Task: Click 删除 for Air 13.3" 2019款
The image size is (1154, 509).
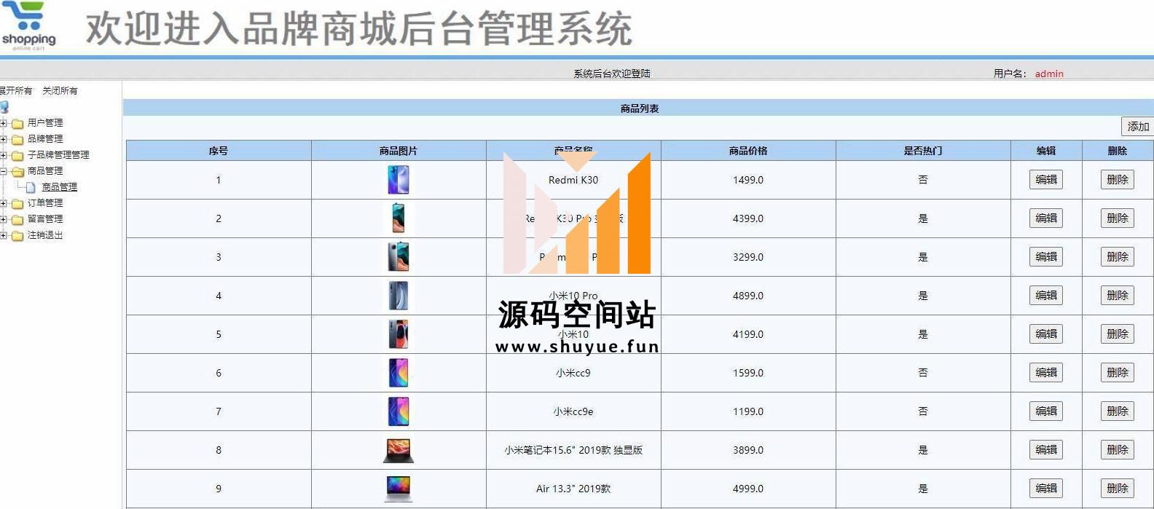Action: (x=1118, y=489)
